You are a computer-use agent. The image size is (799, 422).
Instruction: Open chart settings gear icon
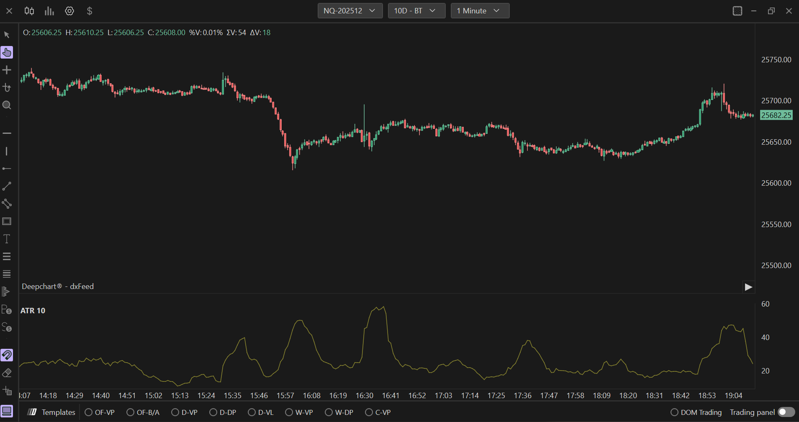(x=69, y=11)
